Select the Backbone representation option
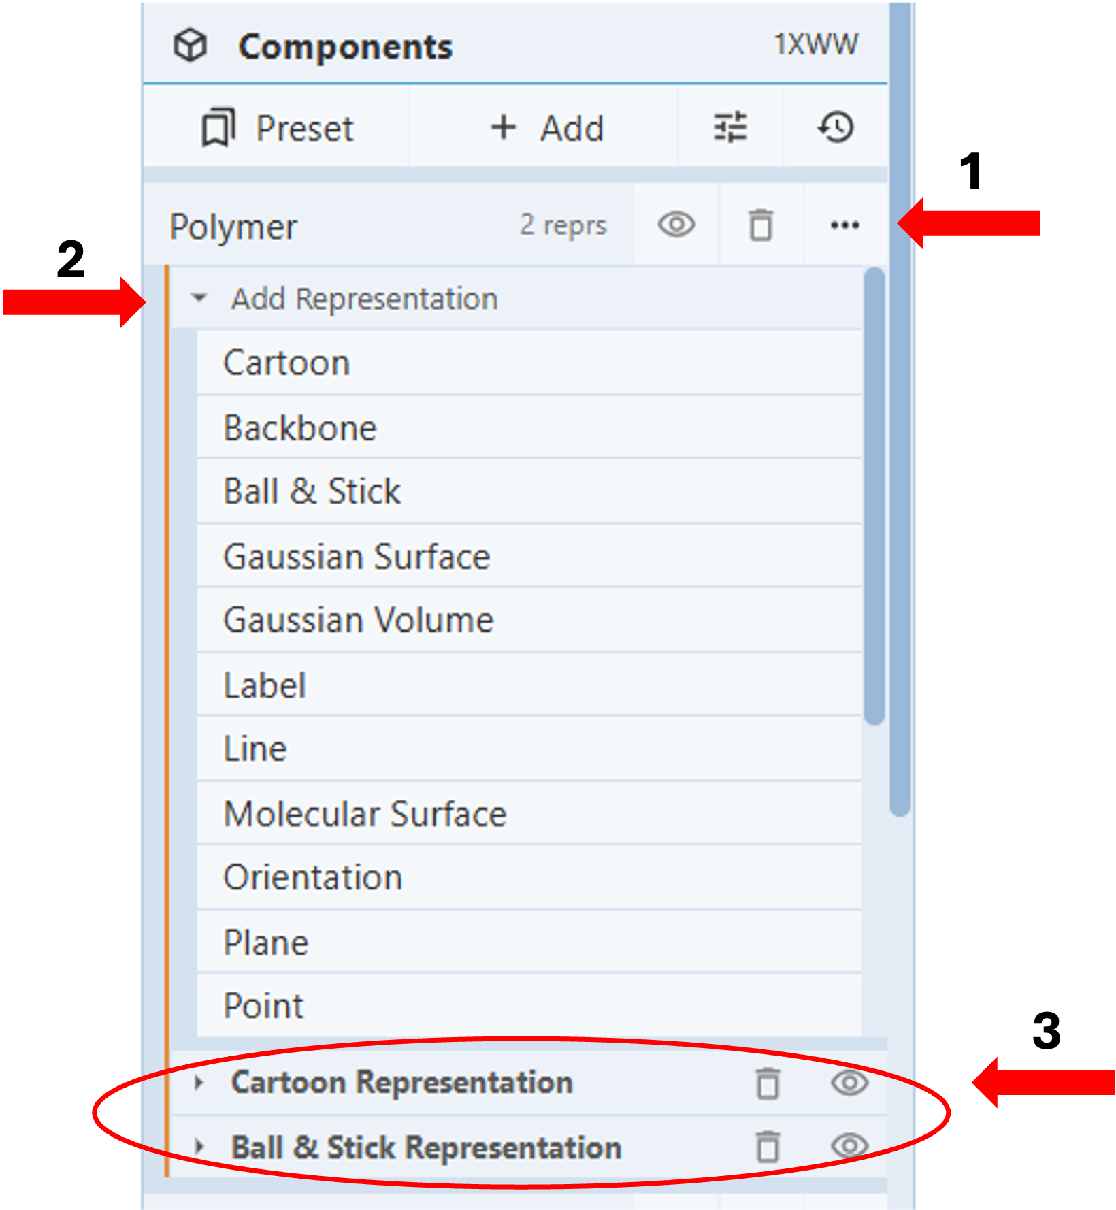Screen dimensions: 1116x1210 coord(300,428)
